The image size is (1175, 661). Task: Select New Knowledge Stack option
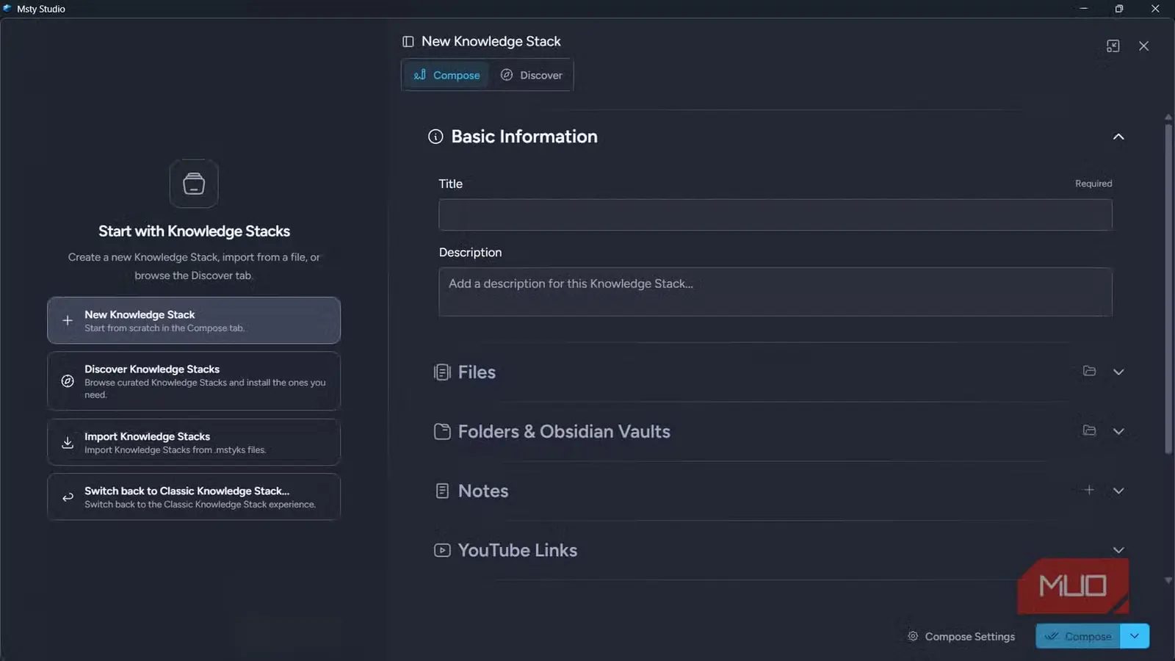click(x=194, y=320)
